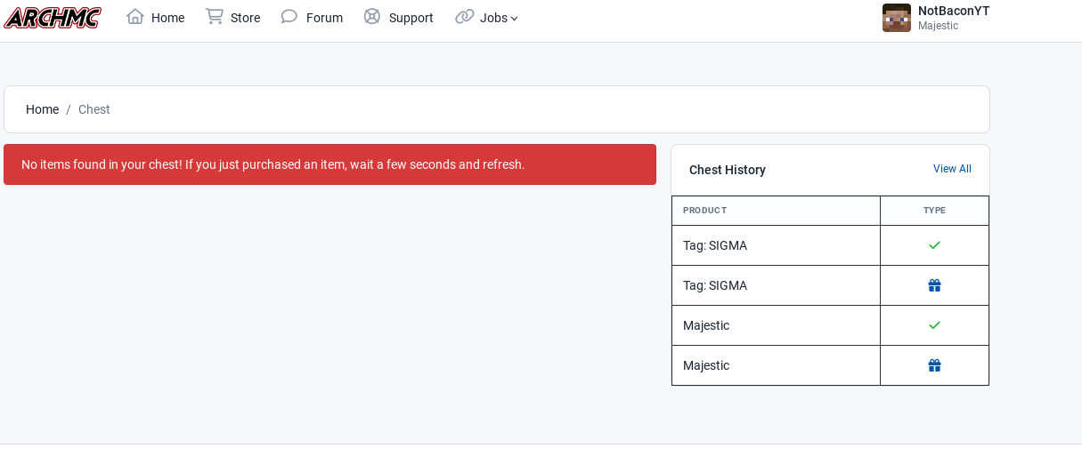This screenshot has width=1082, height=464.
Task: Expand the Jobs dropdown chevron
Action: coord(514,19)
